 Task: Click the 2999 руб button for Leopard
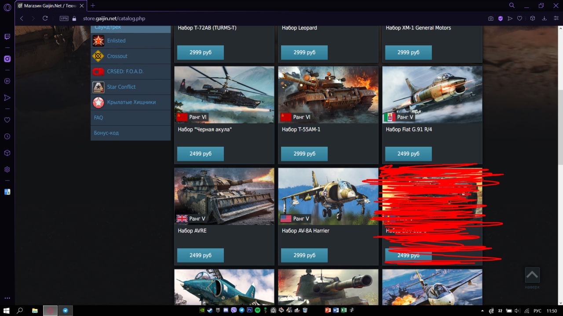point(304,52)
